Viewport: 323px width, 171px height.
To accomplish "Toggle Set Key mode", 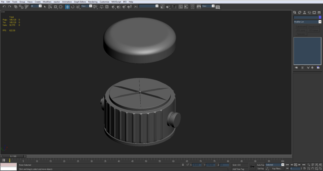I will coord(261,168).
